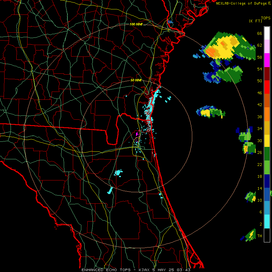272x272 pixels.
Task: Click the "50 NMI" range ring label
Action: point(136,80)
